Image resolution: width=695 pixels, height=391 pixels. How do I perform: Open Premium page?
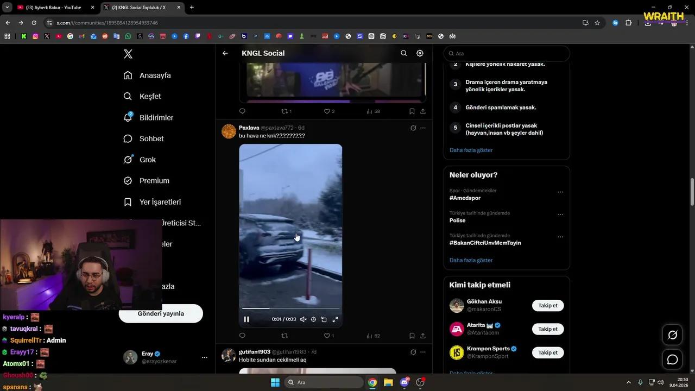pos(146,181)
